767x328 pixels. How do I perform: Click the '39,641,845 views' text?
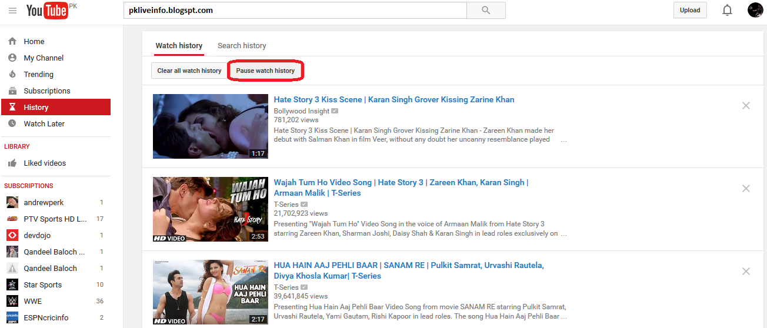coord(301,296)
